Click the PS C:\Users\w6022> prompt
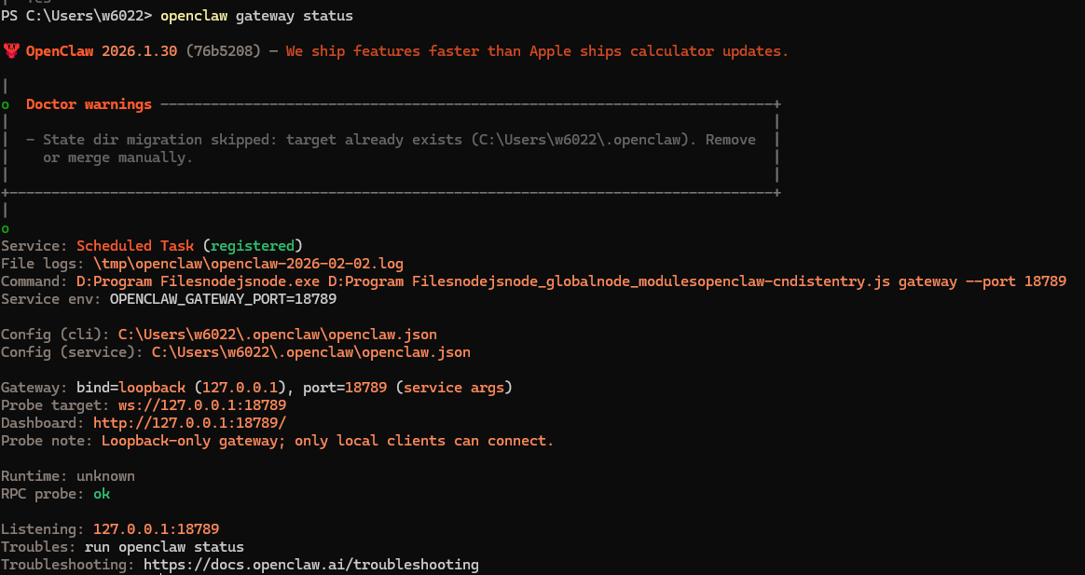 76,16
